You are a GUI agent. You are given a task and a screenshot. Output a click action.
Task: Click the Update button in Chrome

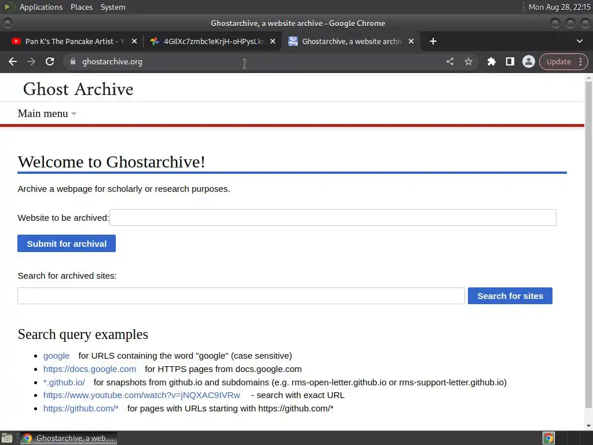point(558,61)
